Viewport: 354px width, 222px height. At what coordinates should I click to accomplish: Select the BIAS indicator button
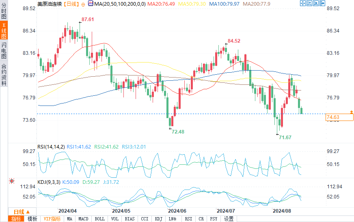tap(130, 219)
